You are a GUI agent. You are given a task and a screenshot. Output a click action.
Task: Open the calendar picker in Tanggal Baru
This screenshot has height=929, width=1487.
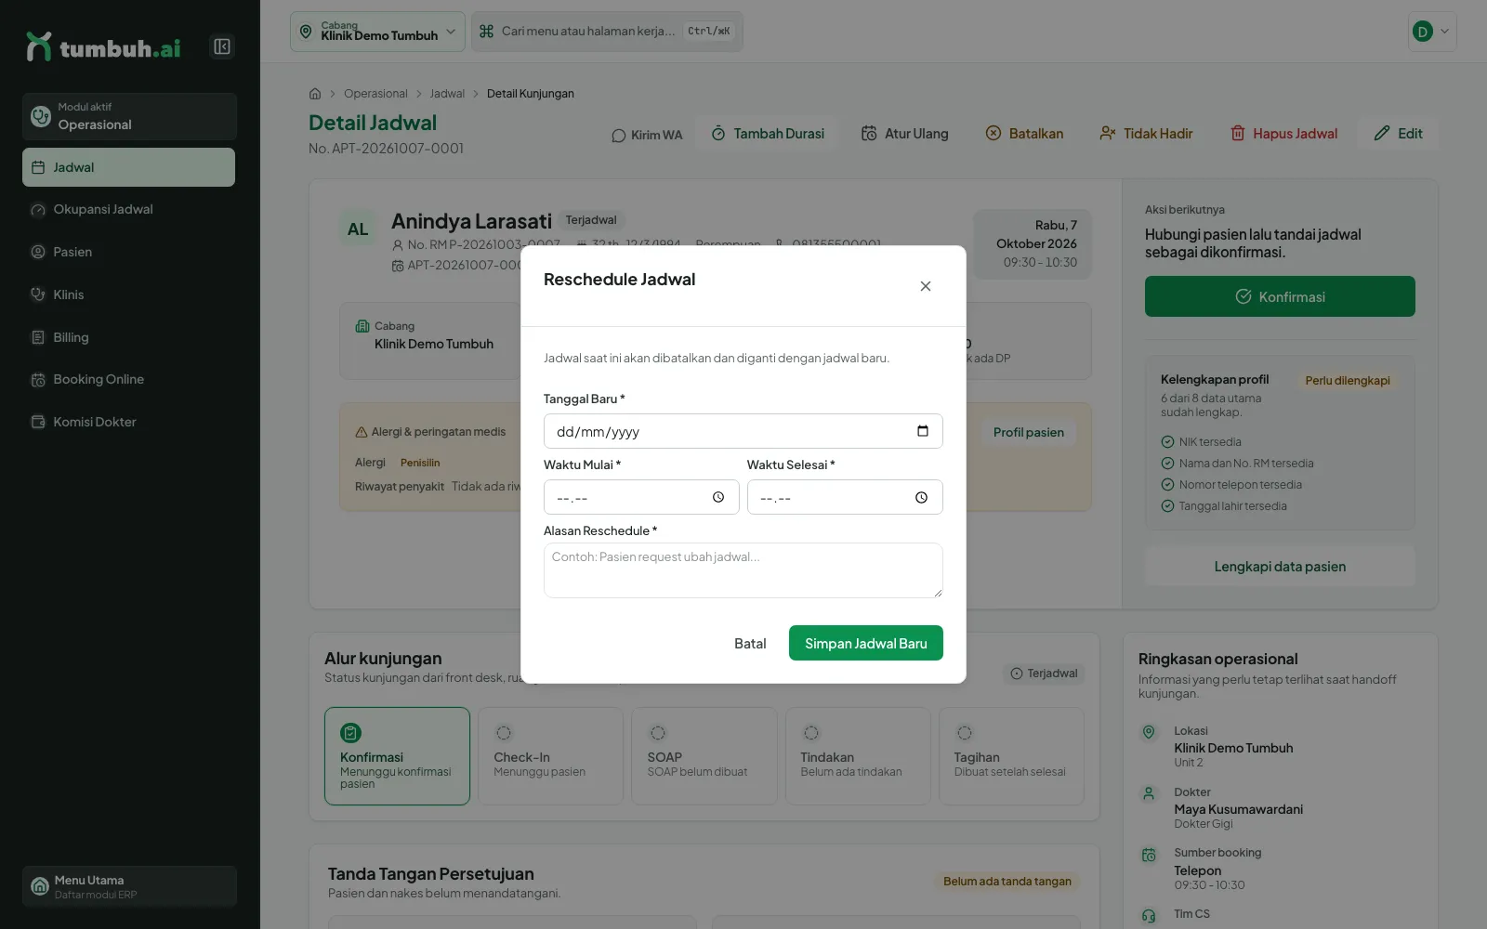tap(922, 431)
